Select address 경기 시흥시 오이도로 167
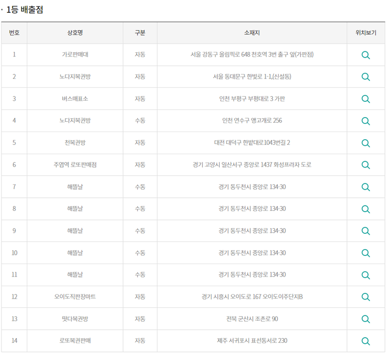Viewport: 386px width, 353px height. 252,296
